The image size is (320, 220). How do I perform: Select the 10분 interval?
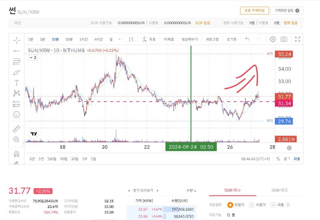click(x=55, y=39)
